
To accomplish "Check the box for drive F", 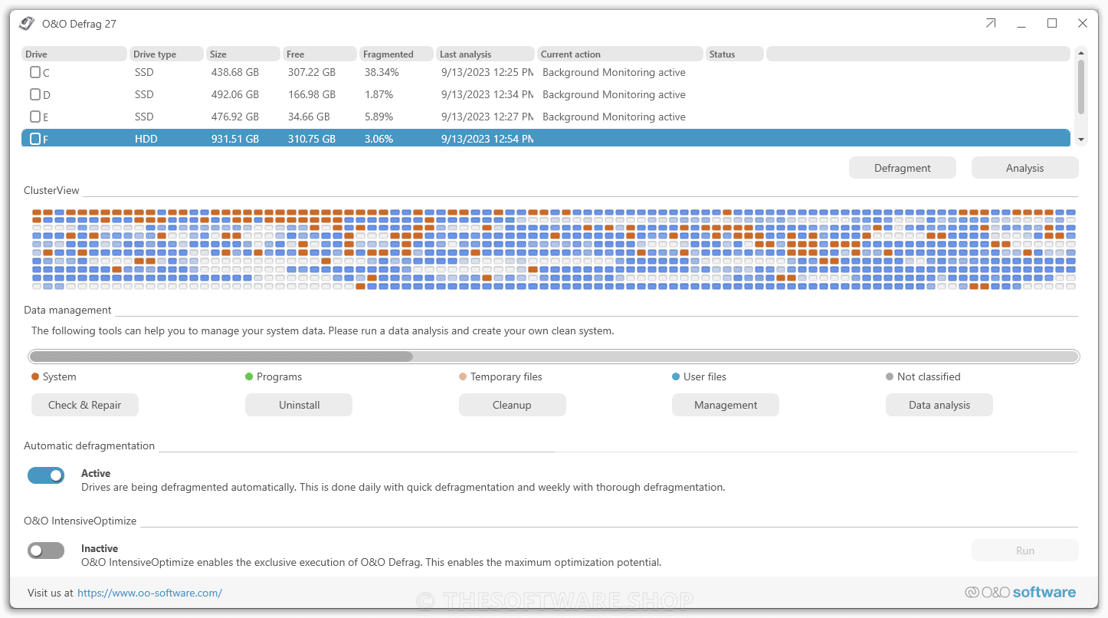I will 35,139.
